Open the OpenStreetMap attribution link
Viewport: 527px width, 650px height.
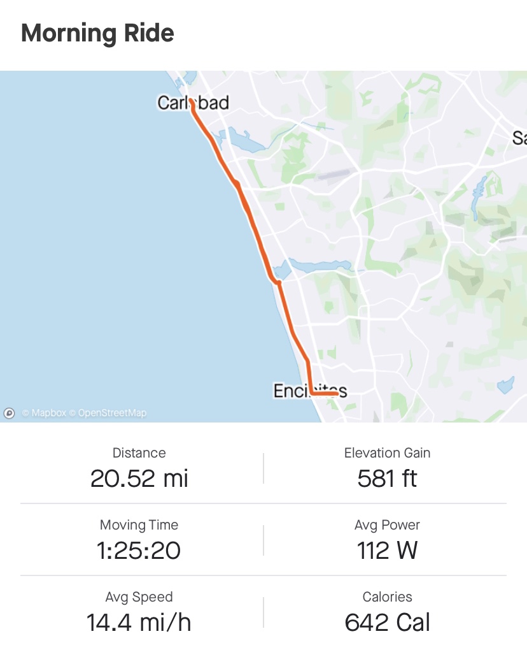pos(108,413)
